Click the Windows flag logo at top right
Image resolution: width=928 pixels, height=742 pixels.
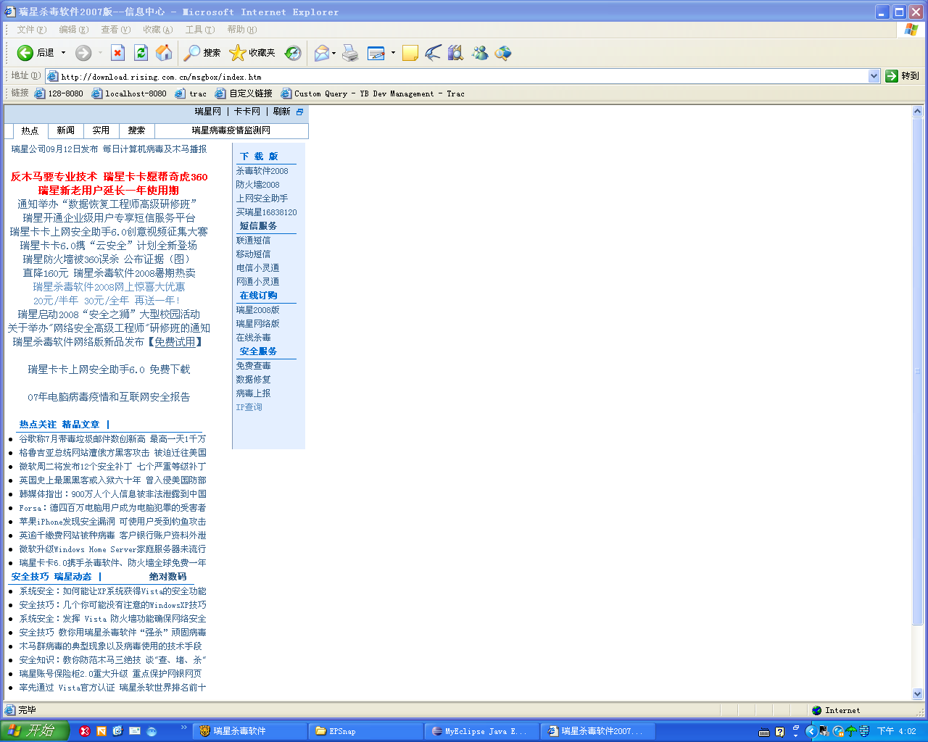[x=911, y=30]
